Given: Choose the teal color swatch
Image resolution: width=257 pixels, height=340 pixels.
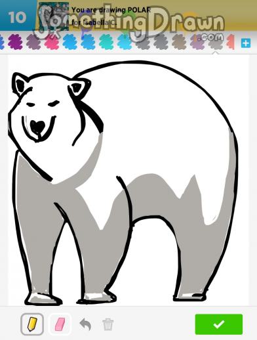Looking at the screenshot, I should (x=106, y=42).
